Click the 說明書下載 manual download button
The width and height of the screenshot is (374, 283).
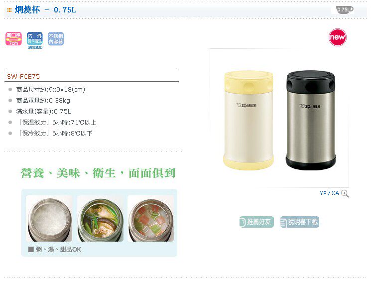pos(300,222)
